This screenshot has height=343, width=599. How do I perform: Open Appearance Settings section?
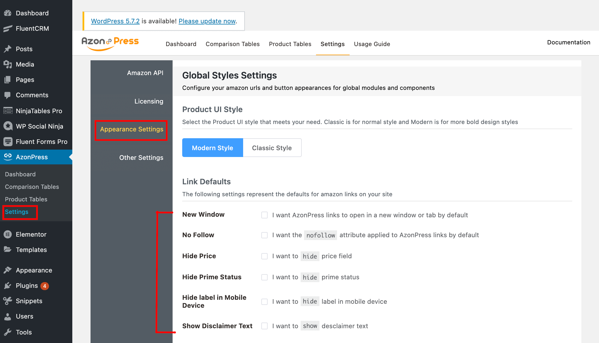[132, 129]
